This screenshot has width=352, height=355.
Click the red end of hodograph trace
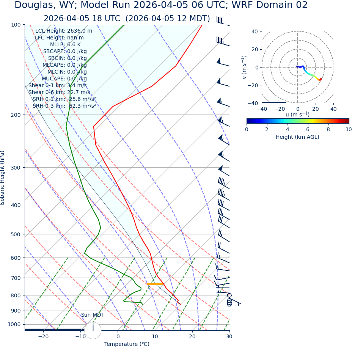(x=321, y=79)
